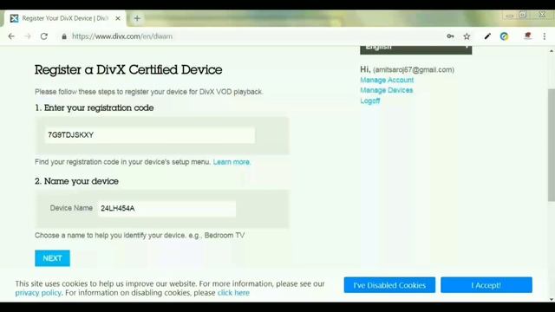
Task: Open Learn more link
Action: pyautogui.click(x=232, y=162)
